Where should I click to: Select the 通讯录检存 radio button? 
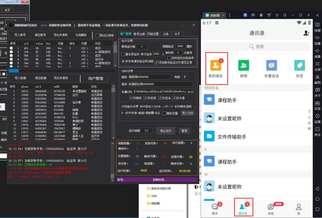(123, 53)
